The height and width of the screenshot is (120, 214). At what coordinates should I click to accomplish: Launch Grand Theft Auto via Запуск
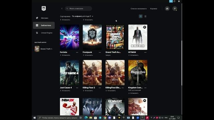(x=108, y=55)
